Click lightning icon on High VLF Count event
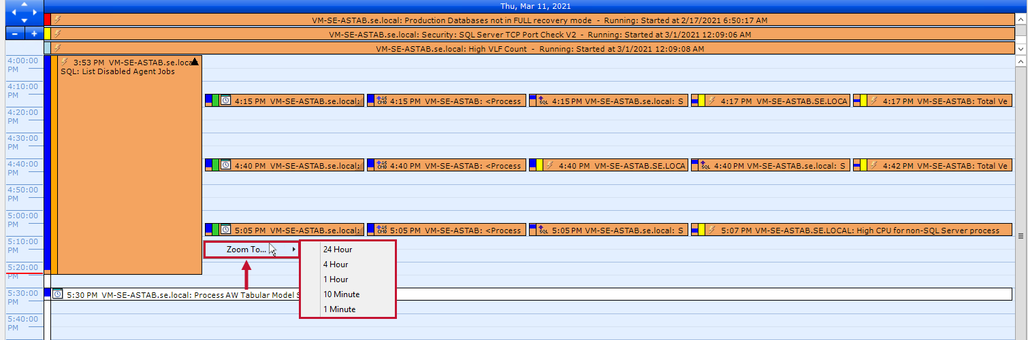Image resolution: width=1028 pixels, height=340 pixels. coord(58,48)
